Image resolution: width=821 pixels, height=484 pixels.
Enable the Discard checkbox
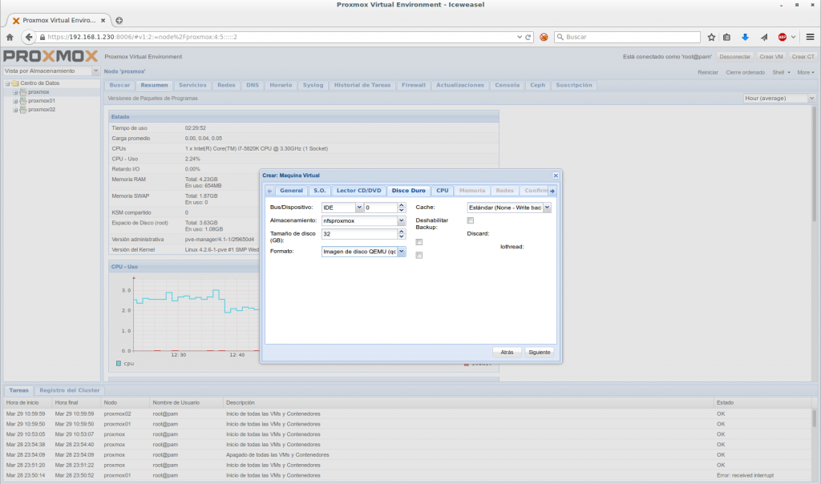point(419,242)
